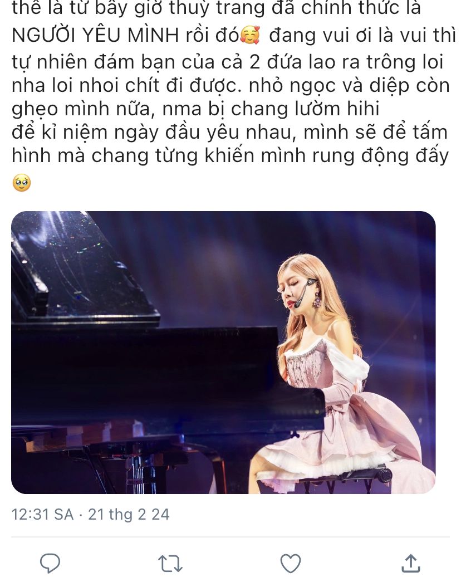This screenshot has height=577, width=461.
Task: Select the text 'NGƯỜI YÊU MÌNH'
Action: tap(95, 35)
